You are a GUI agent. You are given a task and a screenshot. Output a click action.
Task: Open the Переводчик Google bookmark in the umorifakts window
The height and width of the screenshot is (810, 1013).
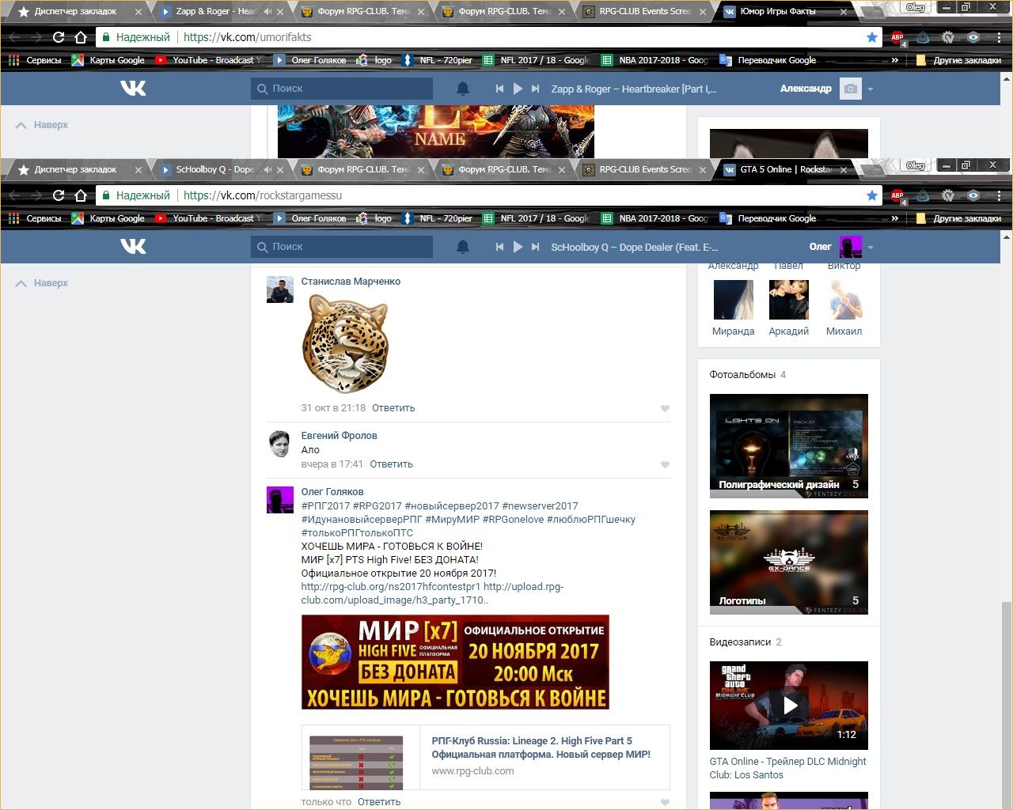tap(768, 60)
